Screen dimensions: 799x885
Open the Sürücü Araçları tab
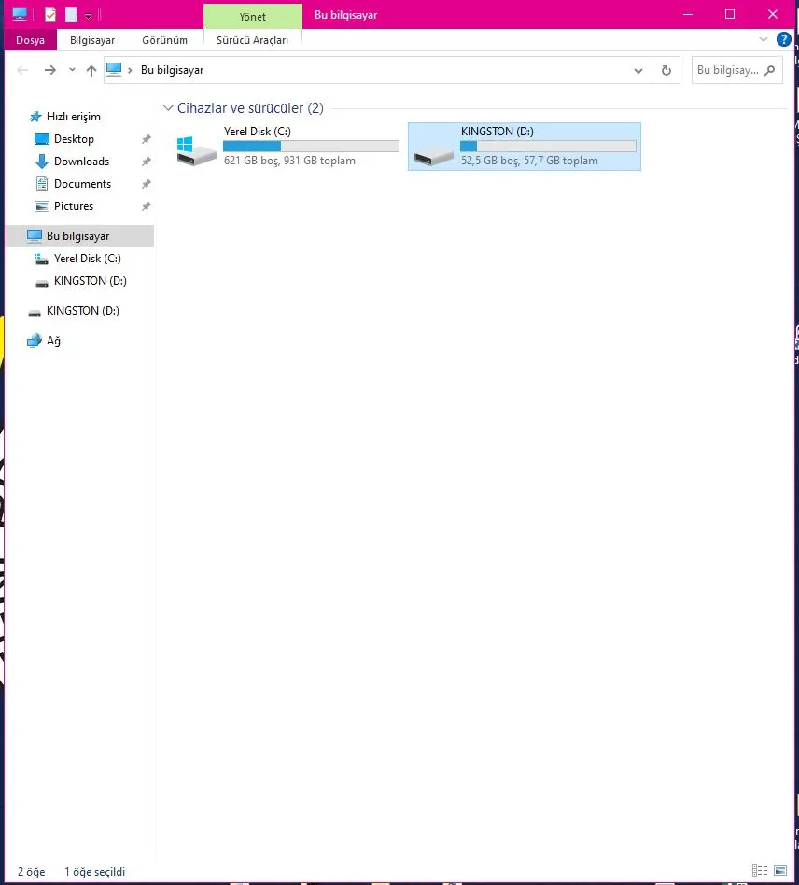click(x=252, y=40)
